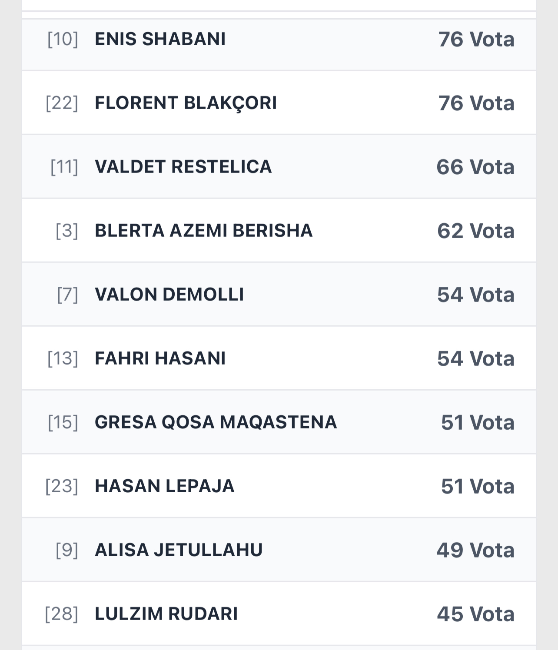The height and width of the screenshot is (650, 558).
Task: Click the Gresa Qosa Maqastena name
Action: 216,422
